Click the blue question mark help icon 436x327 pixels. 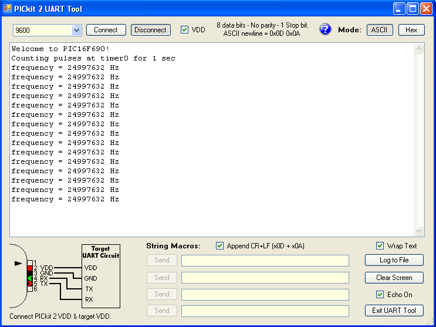coord(325,29)
